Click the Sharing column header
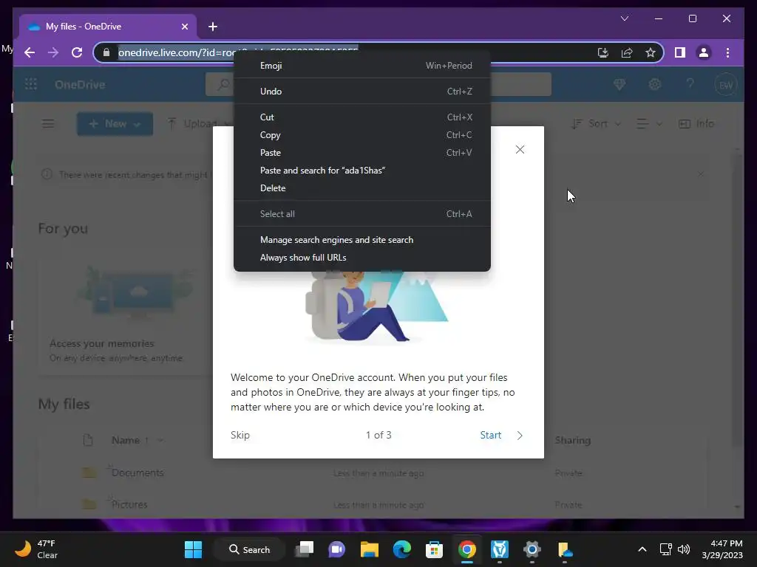The width and height of the screenshot is (757, 567). pos(573,440)
